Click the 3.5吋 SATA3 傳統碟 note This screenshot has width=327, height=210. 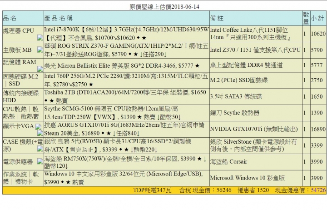(236, 96)
